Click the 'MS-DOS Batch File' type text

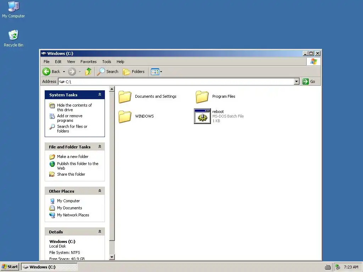click(228, 116)
